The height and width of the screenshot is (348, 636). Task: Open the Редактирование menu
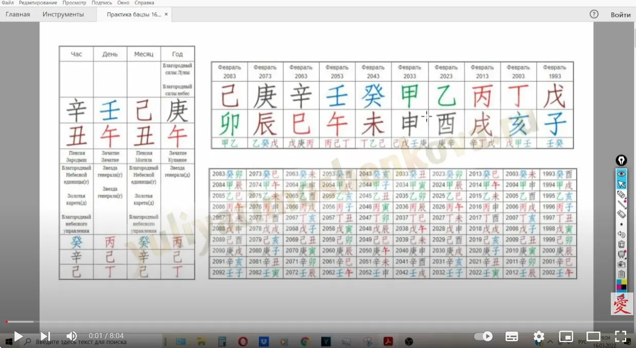38,3
